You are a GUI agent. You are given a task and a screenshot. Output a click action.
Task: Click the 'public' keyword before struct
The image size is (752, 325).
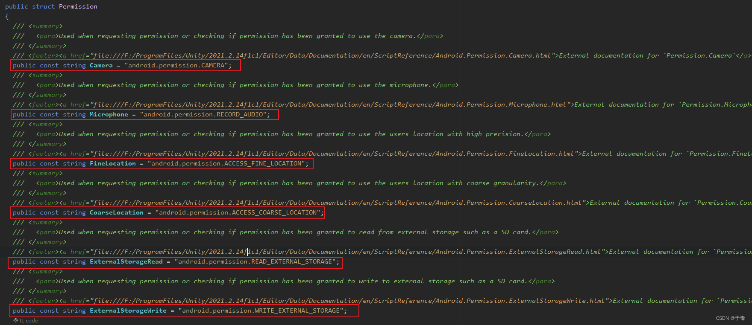(17, 6)
